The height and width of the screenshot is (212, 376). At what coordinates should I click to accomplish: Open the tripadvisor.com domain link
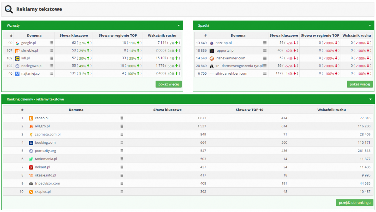pyautogui.click(x=47, y=183)
